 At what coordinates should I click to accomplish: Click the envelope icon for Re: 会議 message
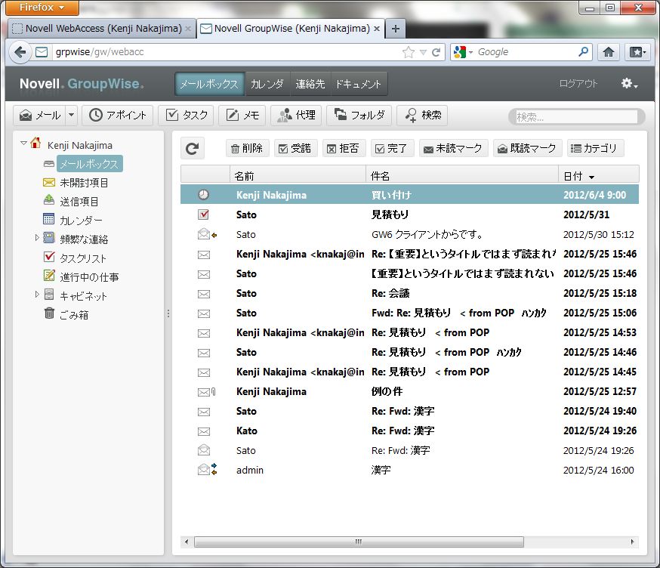[x=204, y=294]
